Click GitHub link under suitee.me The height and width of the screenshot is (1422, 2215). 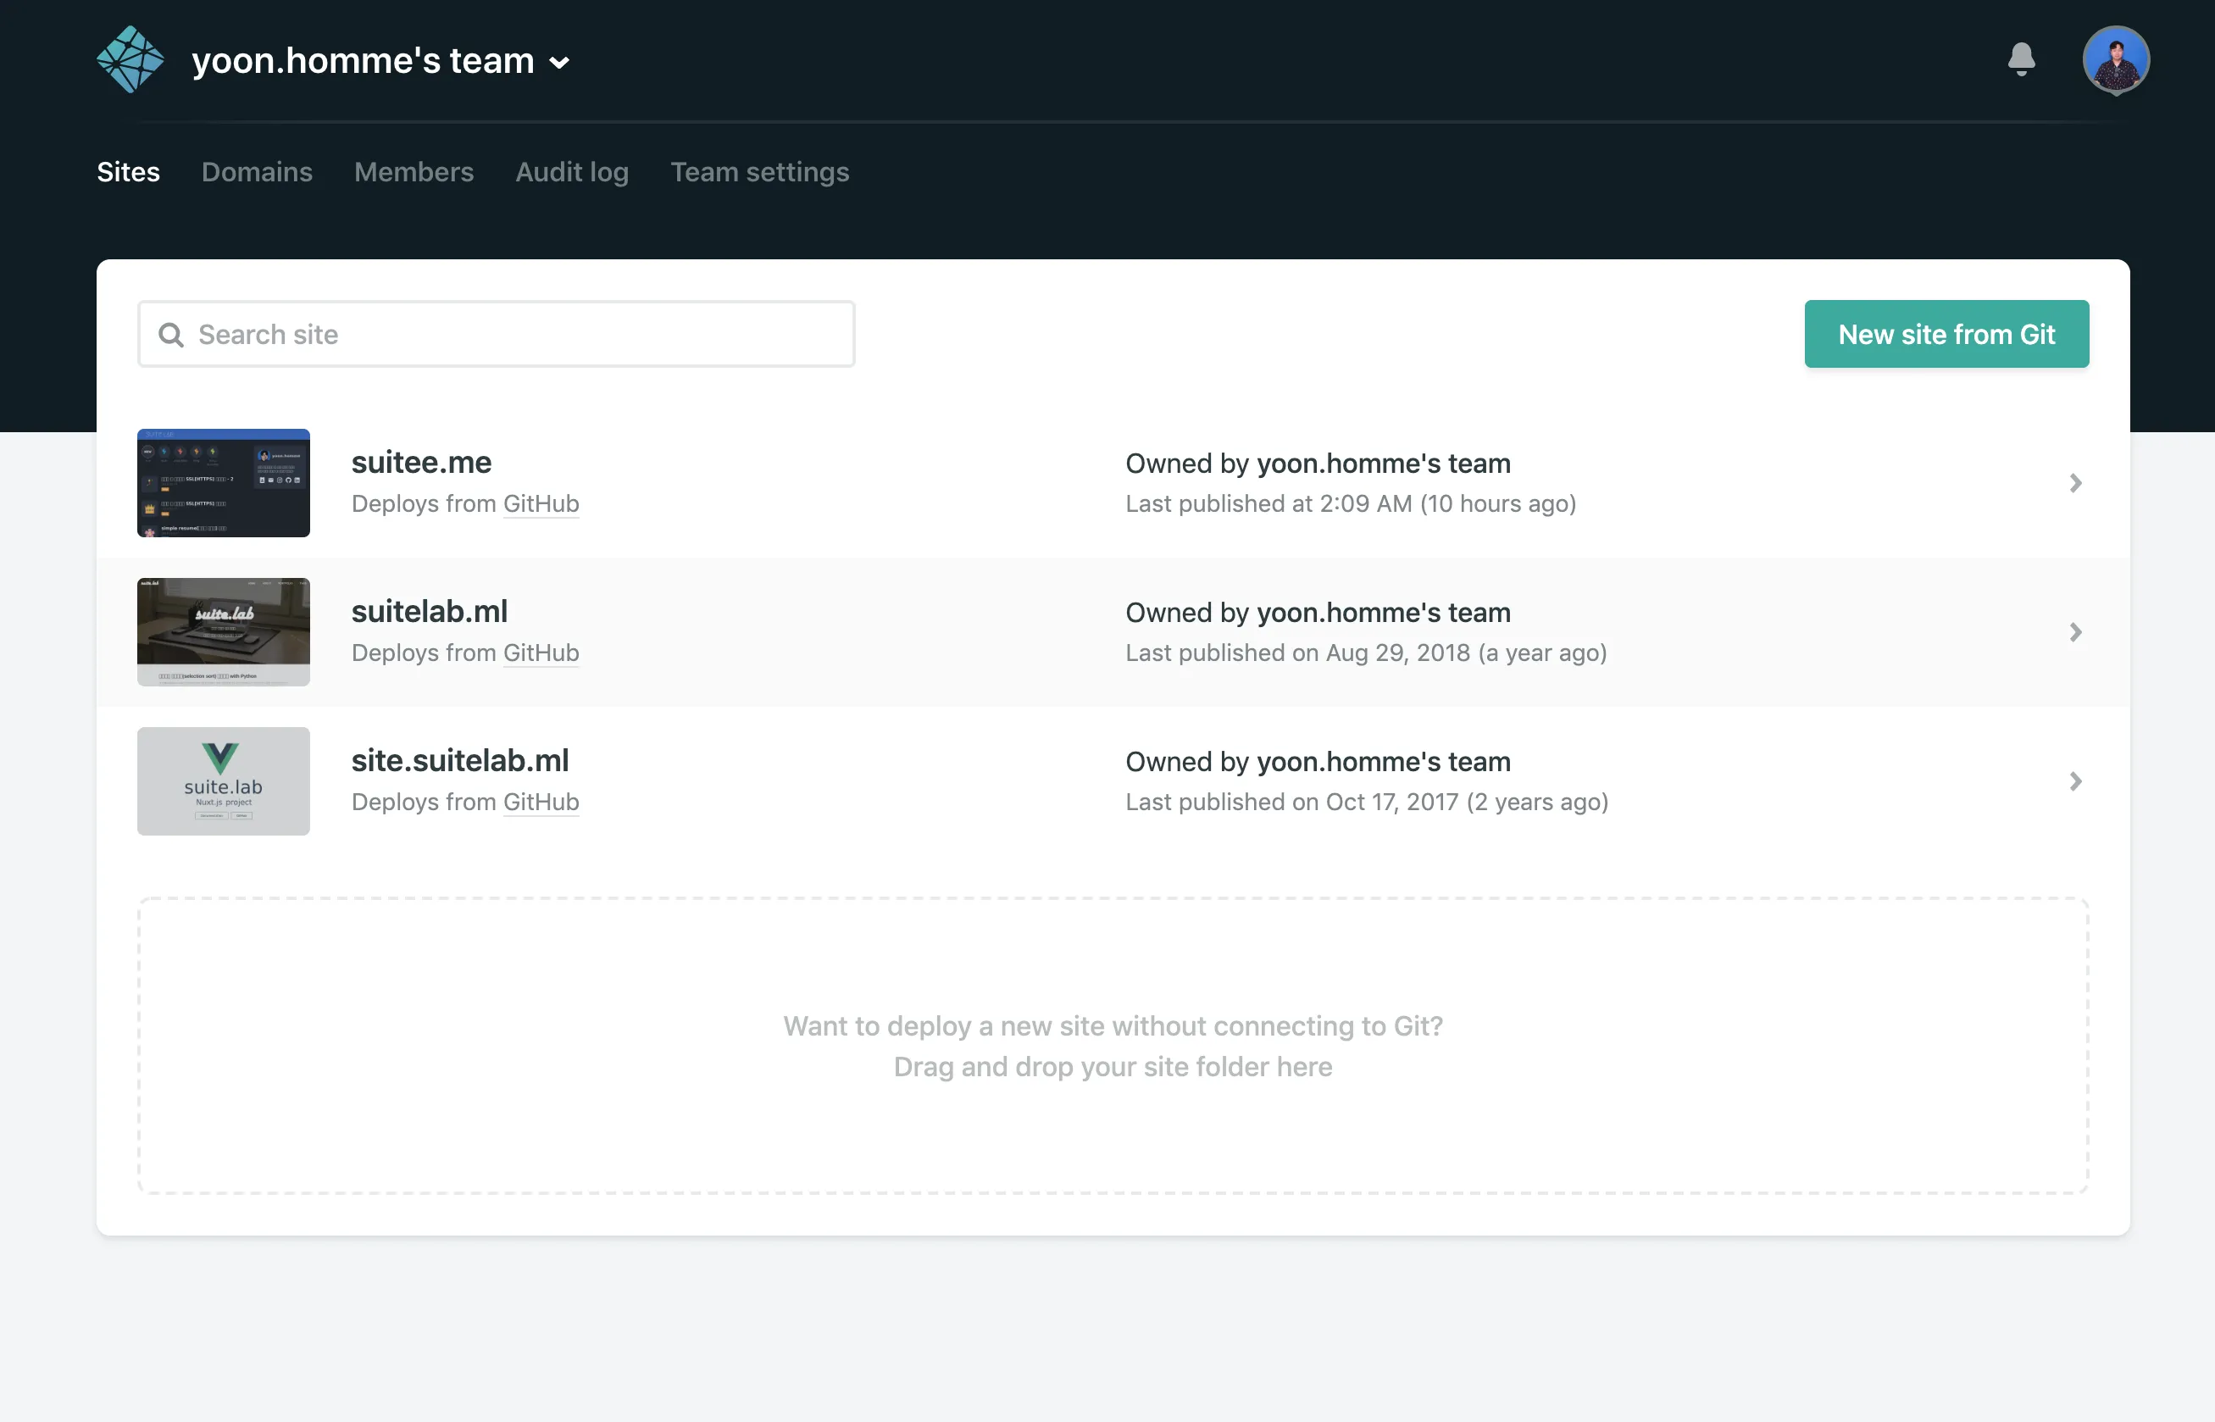pos(541,503)
